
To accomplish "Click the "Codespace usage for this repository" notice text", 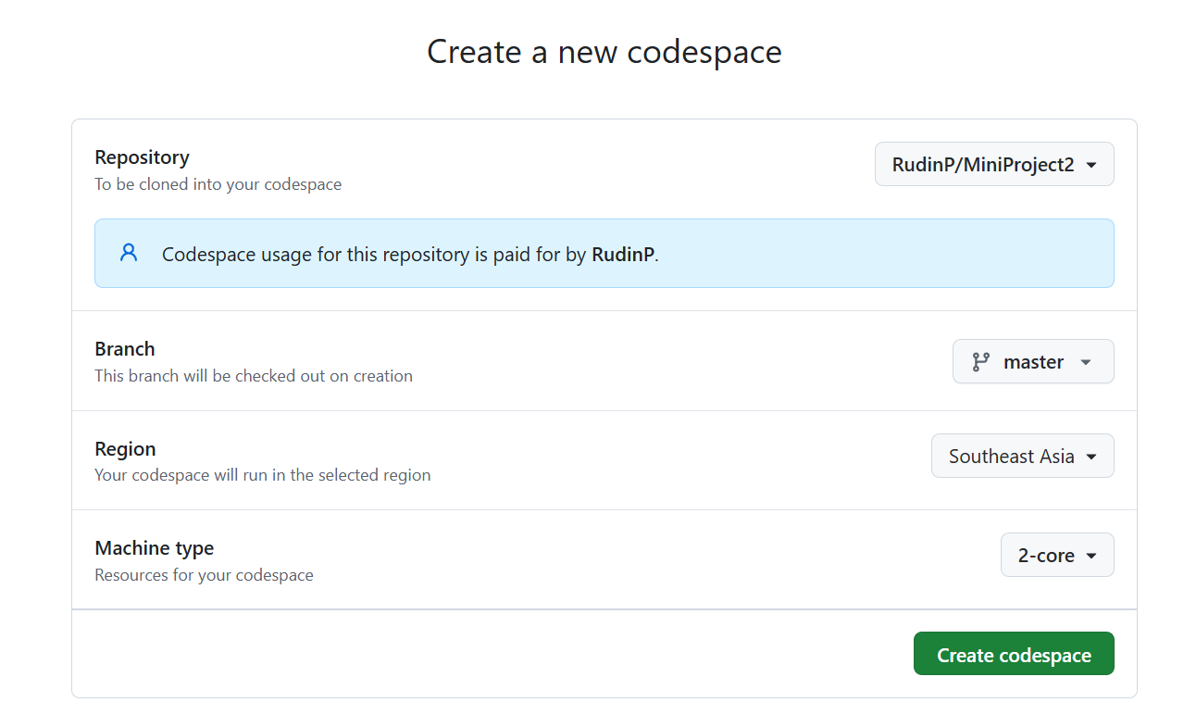I will (x=410, y=255).
